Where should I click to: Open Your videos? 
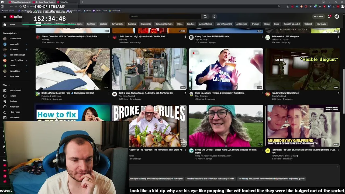click(15, 117)
